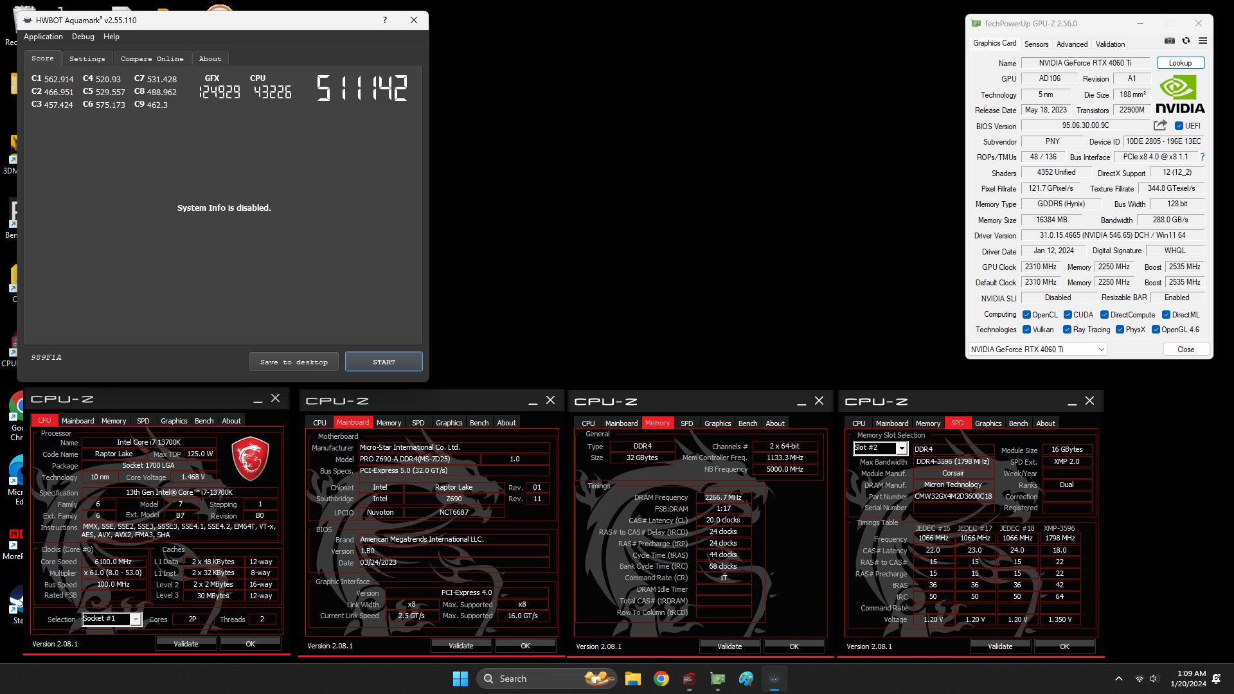Click the volume speaker tray icon

point(1154,679)
